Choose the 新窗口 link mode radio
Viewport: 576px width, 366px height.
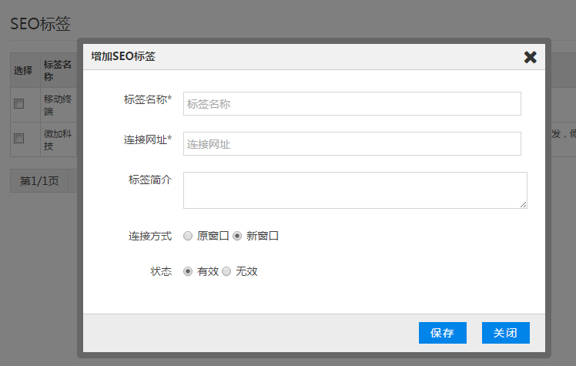click(237, 237)
